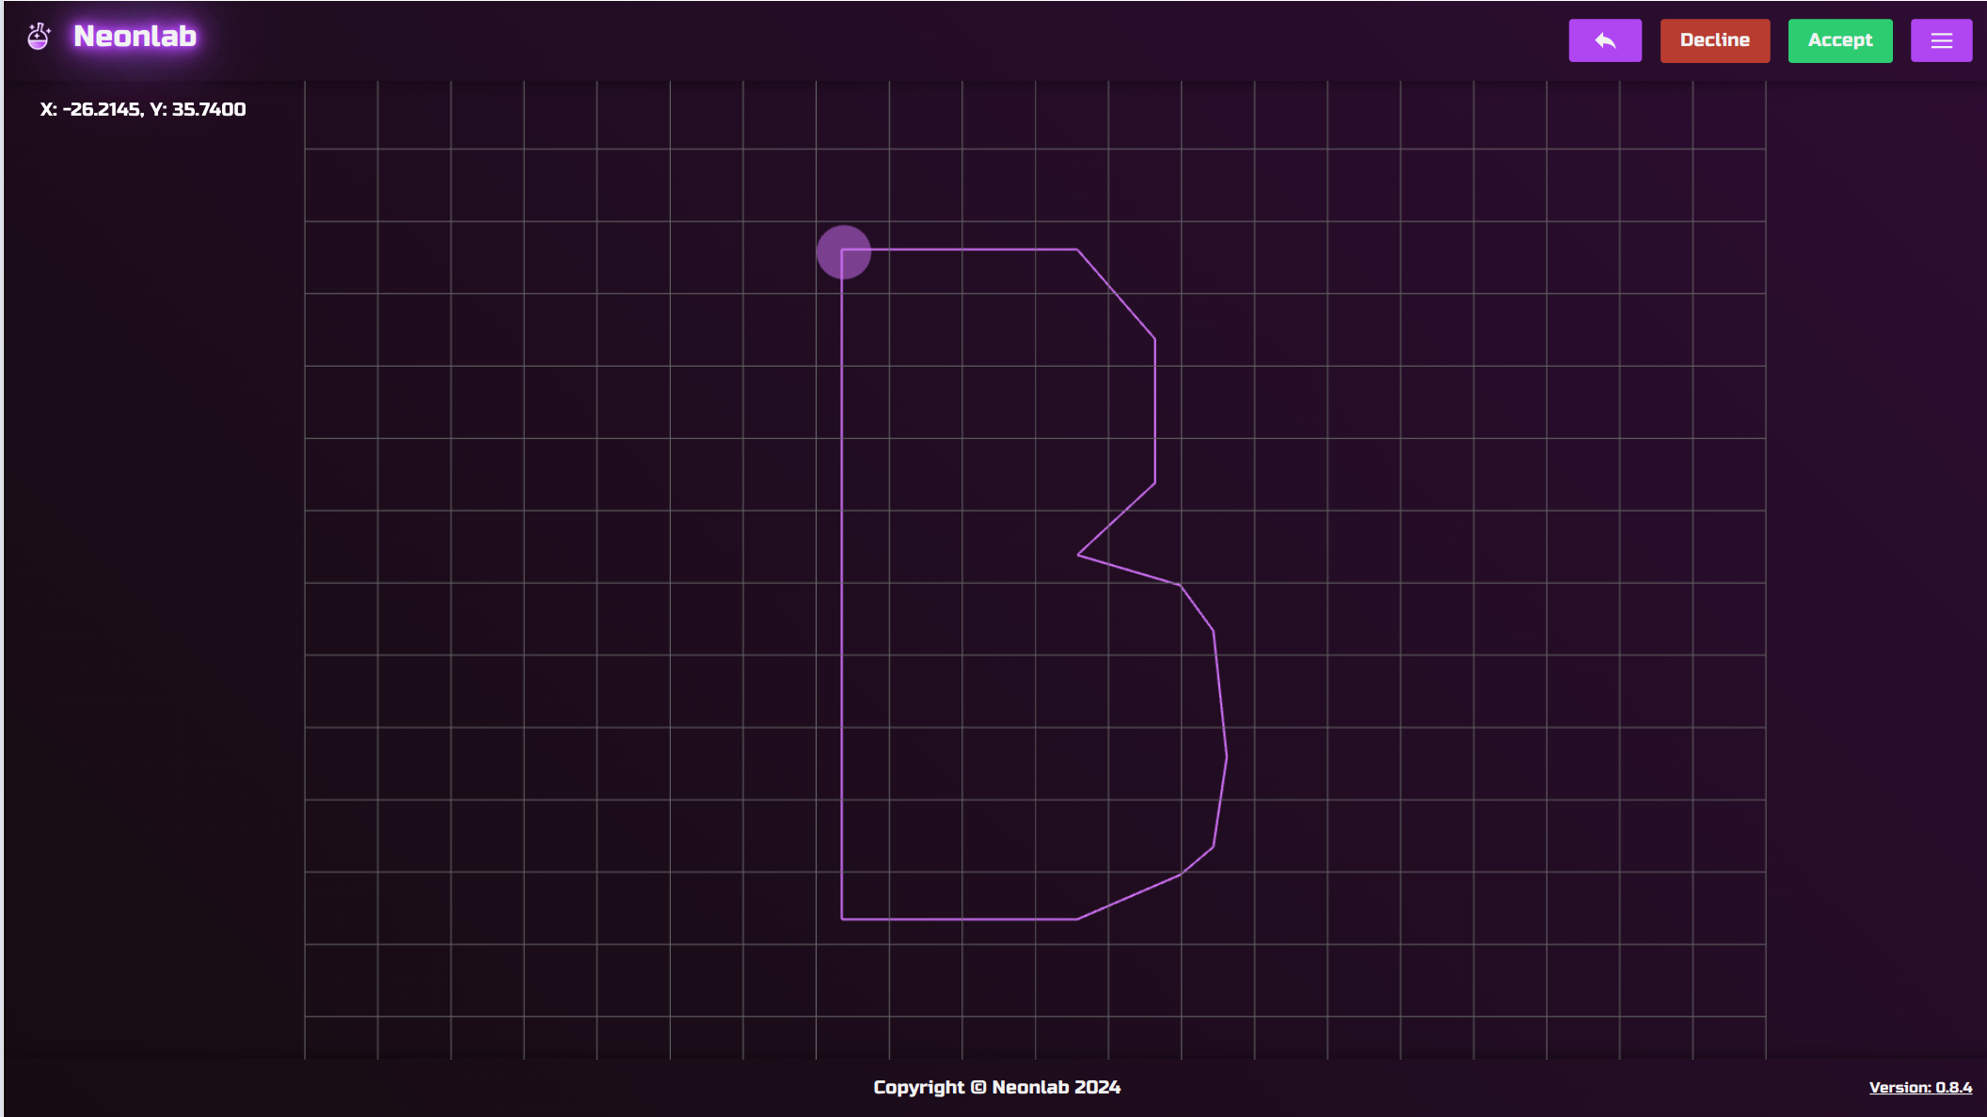The height and width of the screenshot is (1117, 1987).
Task: Click the X/Y coordinates readout
Action: (x=143, y=109)
